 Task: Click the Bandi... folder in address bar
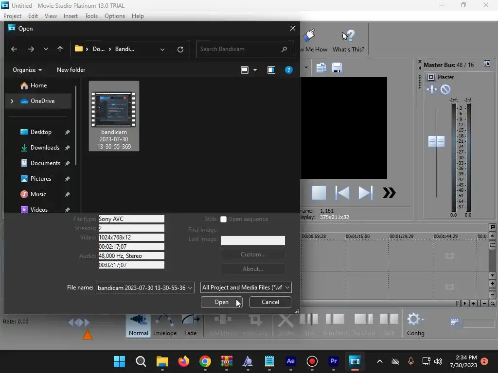124,49
